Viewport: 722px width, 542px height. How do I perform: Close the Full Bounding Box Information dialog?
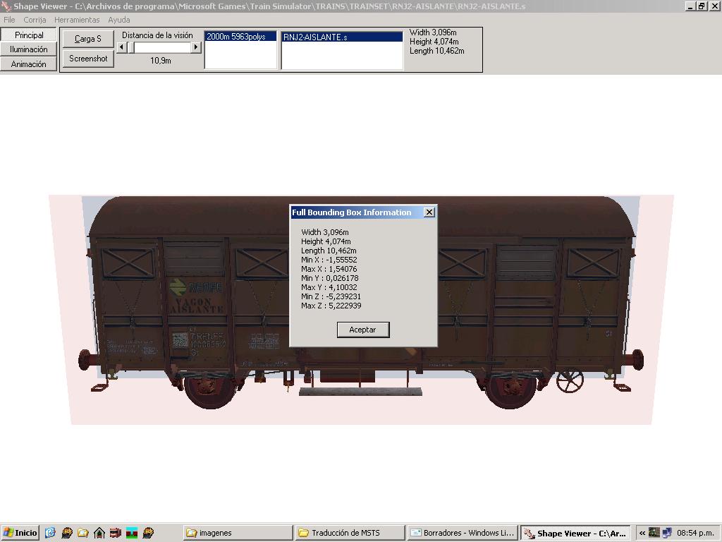tap(429, 212)
